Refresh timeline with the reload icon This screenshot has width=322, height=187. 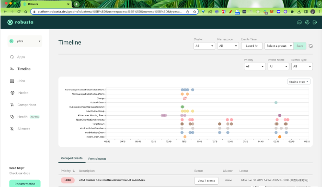click(x=310, y=46)
